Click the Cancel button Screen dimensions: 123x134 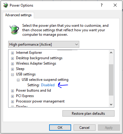coord(84,128)
